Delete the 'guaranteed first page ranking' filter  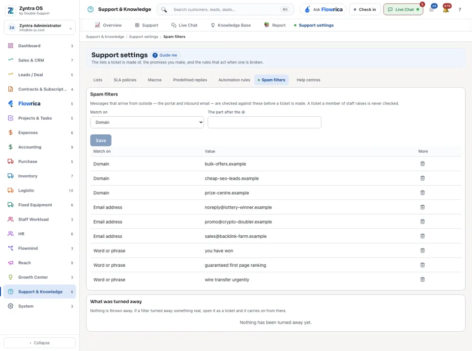(422, 265)
